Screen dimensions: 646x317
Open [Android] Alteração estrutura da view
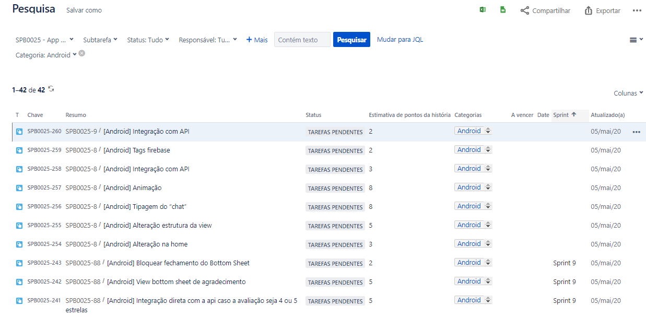tap(158, 226)
